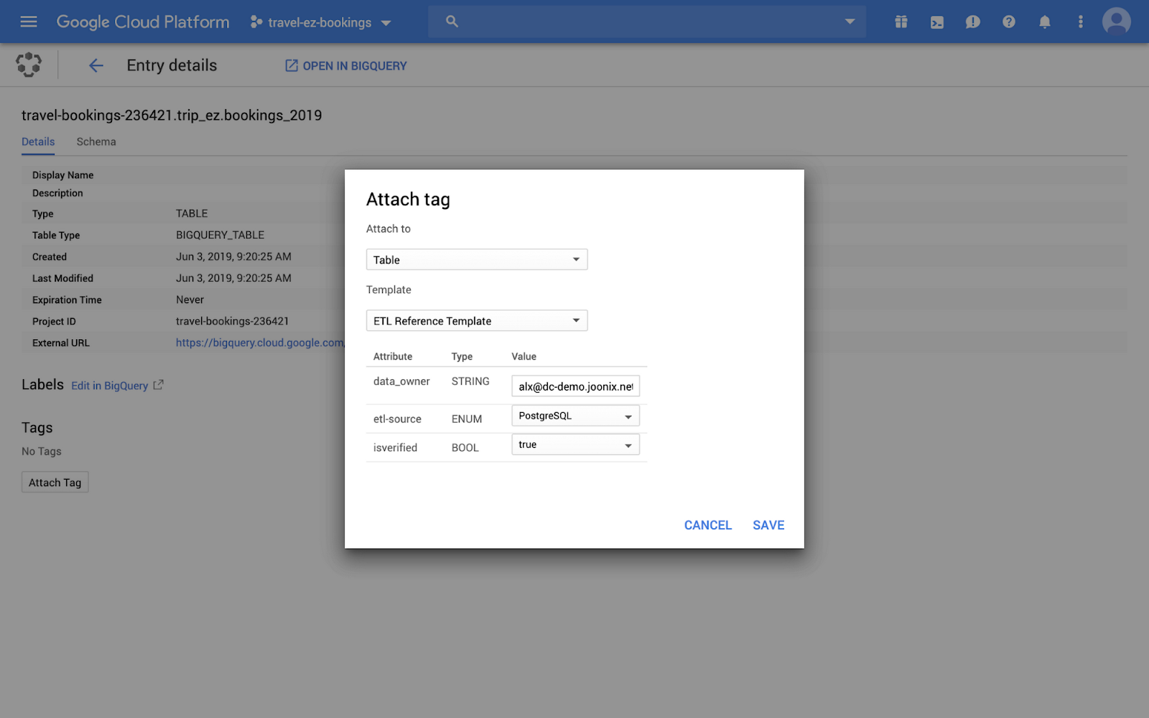This screenshot has height=718, width=1149.
Task: Click the search magnifier icon
Action: [x=451, y=21]
